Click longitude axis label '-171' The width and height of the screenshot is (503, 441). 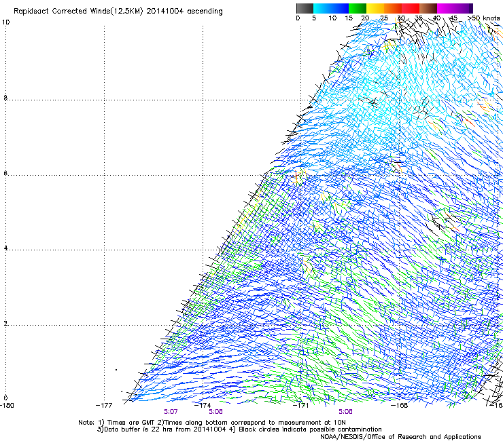pyautogui.click(x=300, y=405)
